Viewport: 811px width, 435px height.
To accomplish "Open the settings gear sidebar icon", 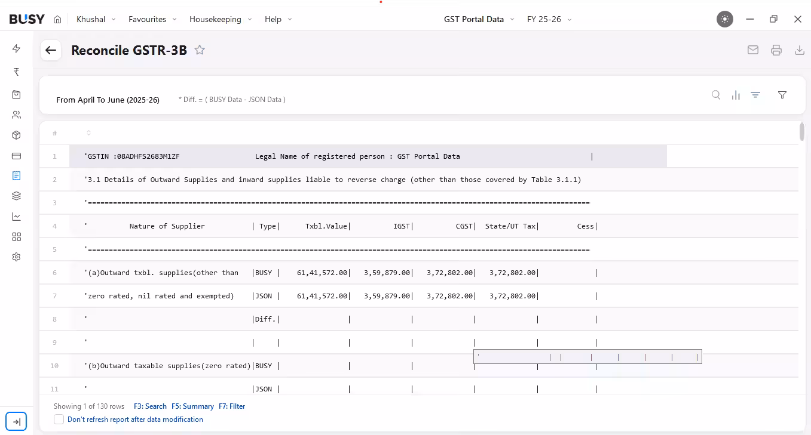I will point(17,257).
